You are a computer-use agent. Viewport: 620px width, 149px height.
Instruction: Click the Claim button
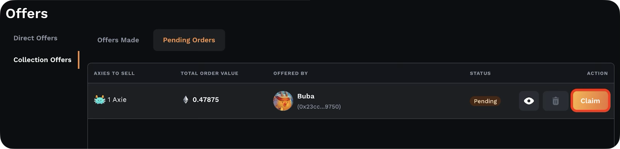590,101
